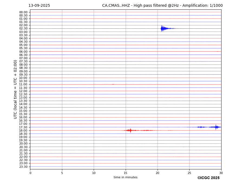Click the 09:30 time label
The image size is (251, 188).
pyautogui.click(x=23, y=75)
